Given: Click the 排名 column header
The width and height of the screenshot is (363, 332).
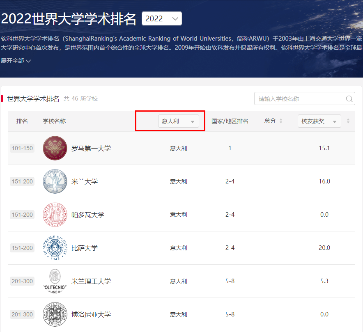Looking at the screenshot, I should pyautogui.click(x=22, y=121).
